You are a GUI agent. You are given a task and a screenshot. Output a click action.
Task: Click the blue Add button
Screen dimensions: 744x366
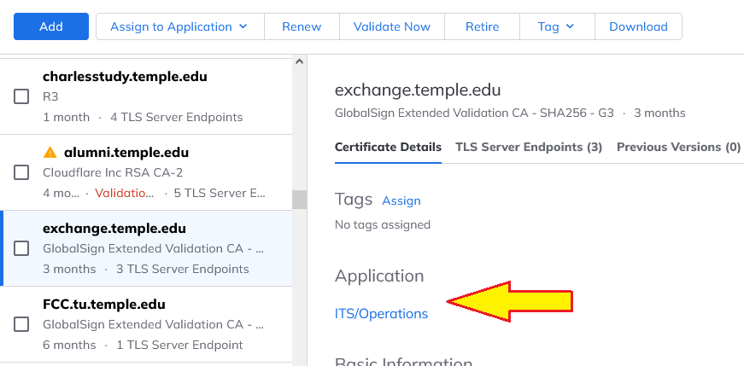[51, 26]
